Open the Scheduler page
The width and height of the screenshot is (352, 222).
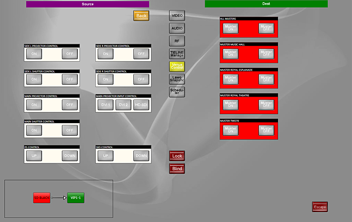(x=177, y=92)
